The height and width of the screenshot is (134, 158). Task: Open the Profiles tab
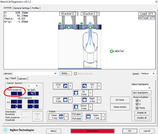35,8
